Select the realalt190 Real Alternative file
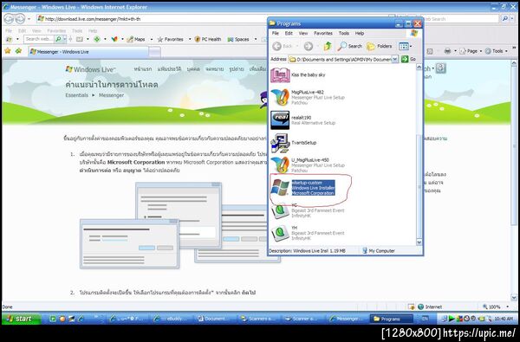This screenshot has width=520, height=342. [302, 120]
